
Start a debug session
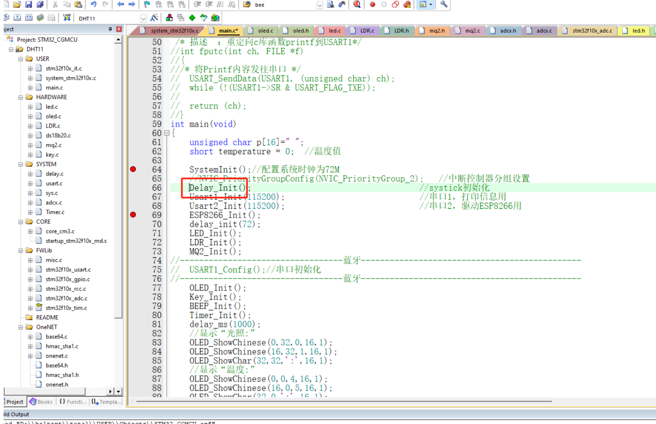[x=357, y=4]
